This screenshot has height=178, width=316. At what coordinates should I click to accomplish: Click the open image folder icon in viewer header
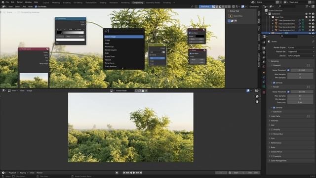pos(143,90)
